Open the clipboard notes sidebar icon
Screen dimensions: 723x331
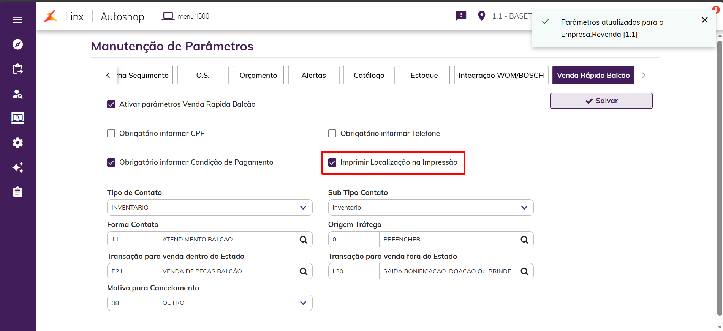tap(17, 192)
